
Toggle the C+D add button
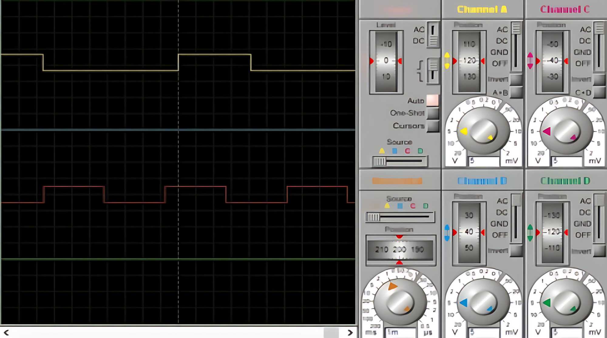pyautogui.click(x=599, y=92)
